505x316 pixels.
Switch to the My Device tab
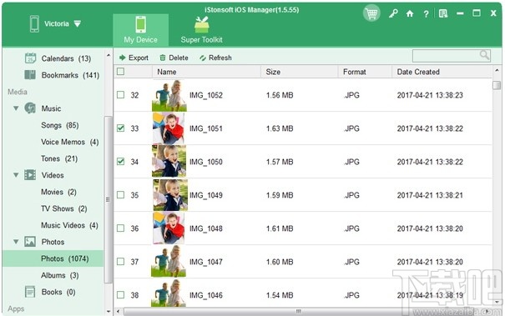[x=140, y=30]
